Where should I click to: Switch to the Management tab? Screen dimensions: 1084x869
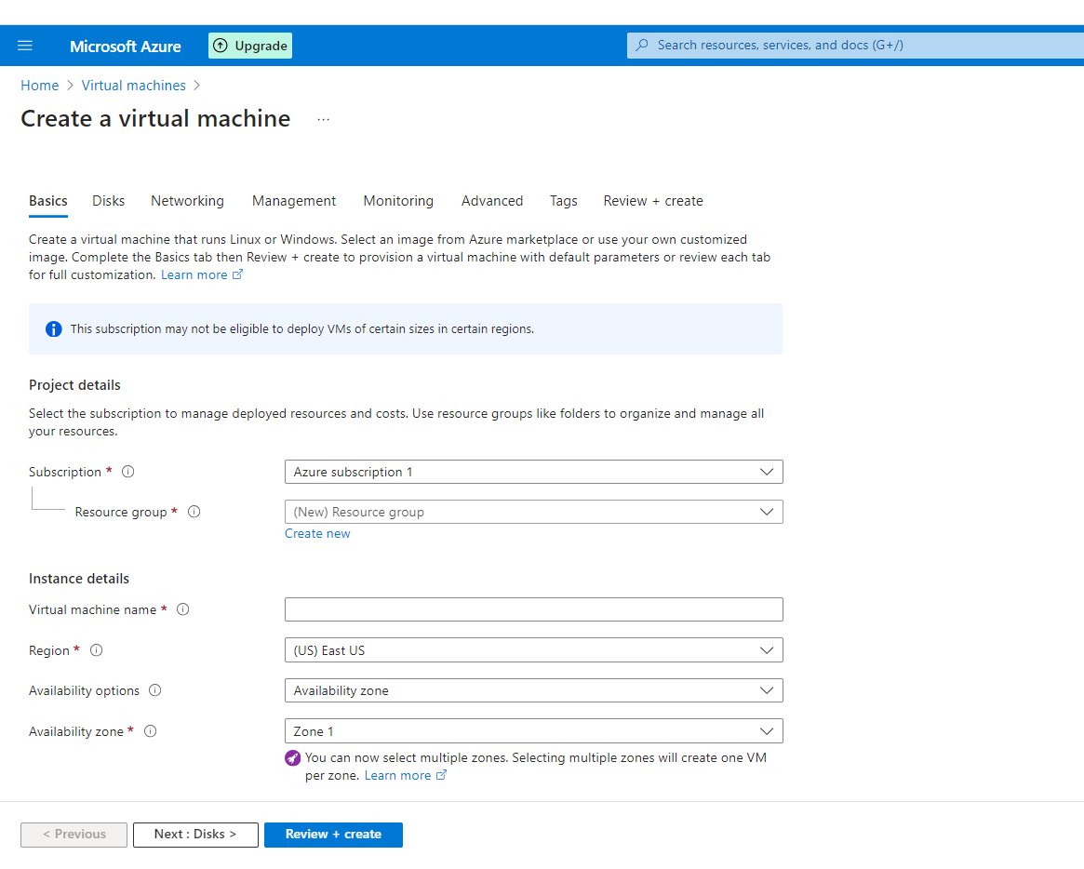tap(294, 201)
